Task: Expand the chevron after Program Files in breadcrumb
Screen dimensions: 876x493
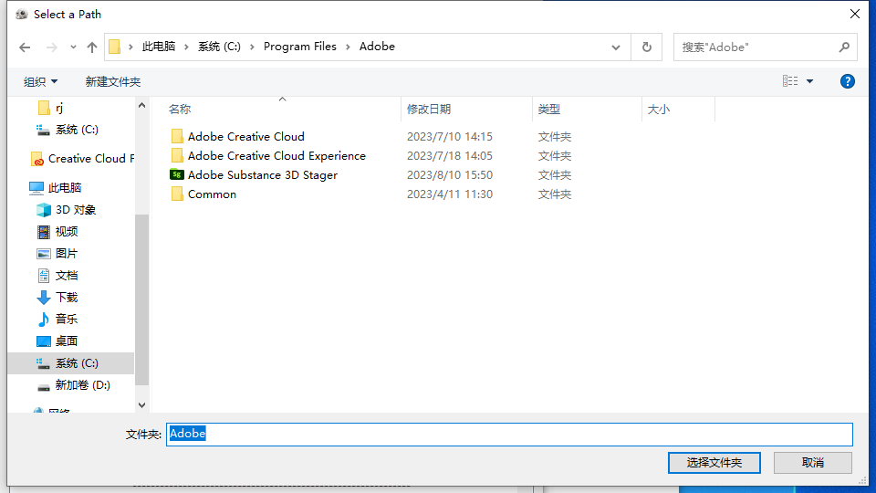Action: pyautogui.click(x=348, y=47)
